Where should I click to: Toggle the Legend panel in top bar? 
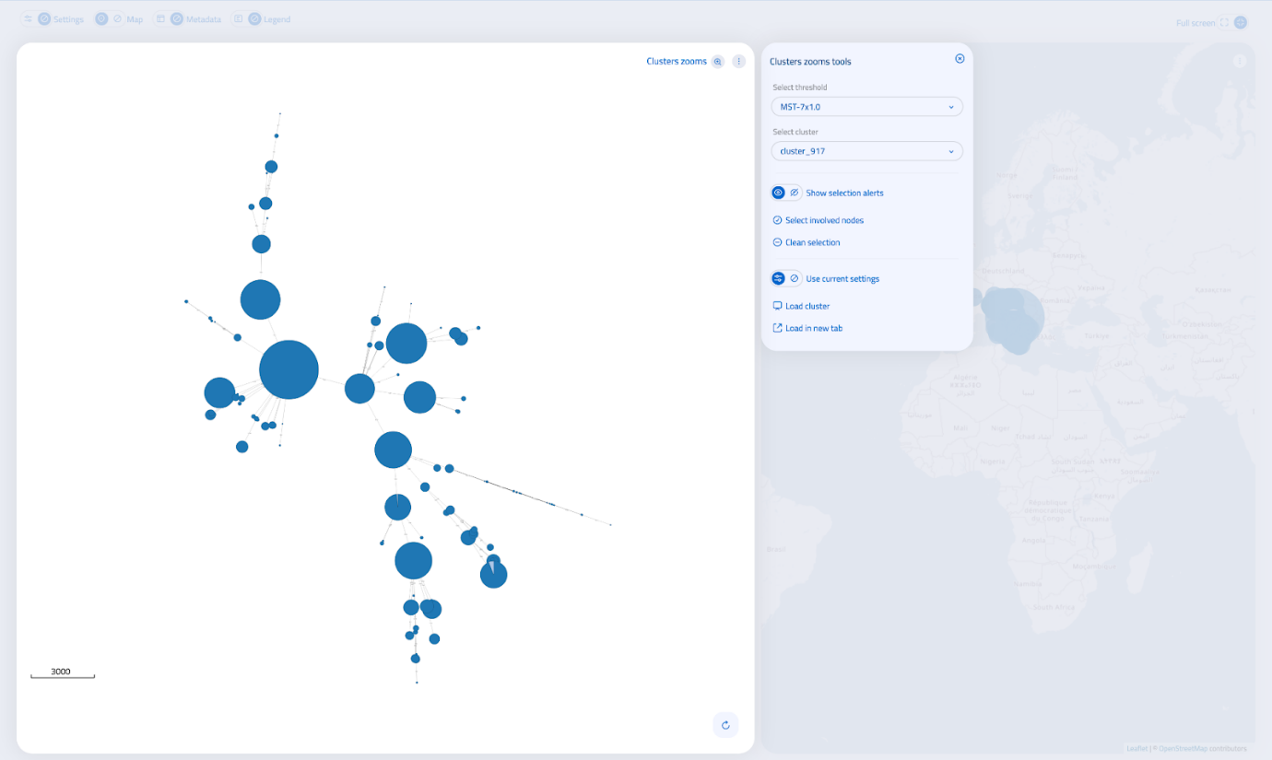(x=246, y=19)
